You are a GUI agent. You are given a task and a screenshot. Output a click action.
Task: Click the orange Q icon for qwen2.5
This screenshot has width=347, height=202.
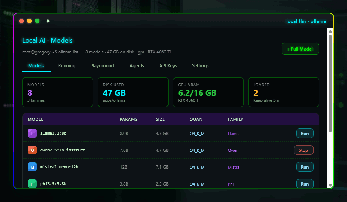point(32,150)
